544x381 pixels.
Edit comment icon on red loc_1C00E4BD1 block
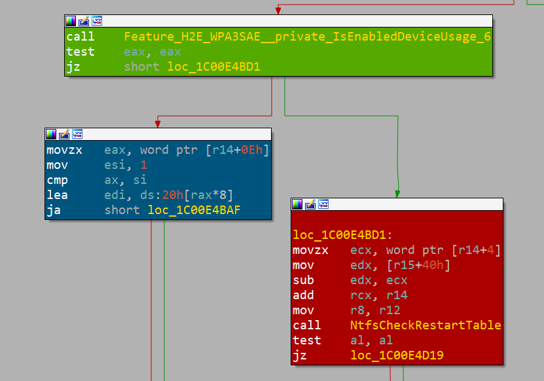[309, 204]
